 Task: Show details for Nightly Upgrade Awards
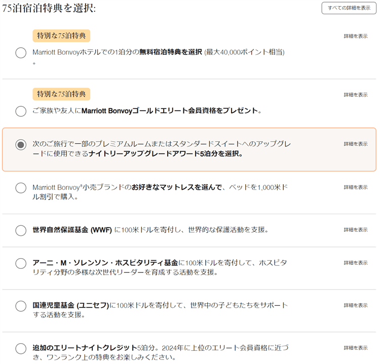point(355,144)
